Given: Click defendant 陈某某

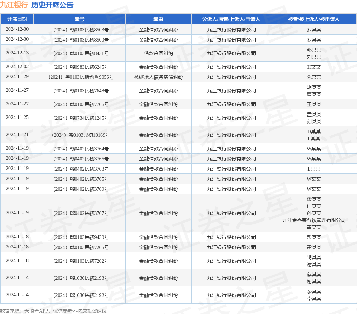Looking at the screenshot, I should click(314, 77).
